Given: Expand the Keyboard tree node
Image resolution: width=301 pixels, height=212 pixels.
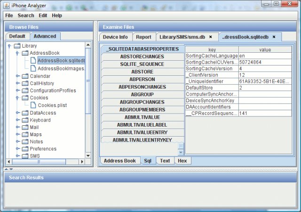Looking at the screenshot, I should (x=17, y=120).
